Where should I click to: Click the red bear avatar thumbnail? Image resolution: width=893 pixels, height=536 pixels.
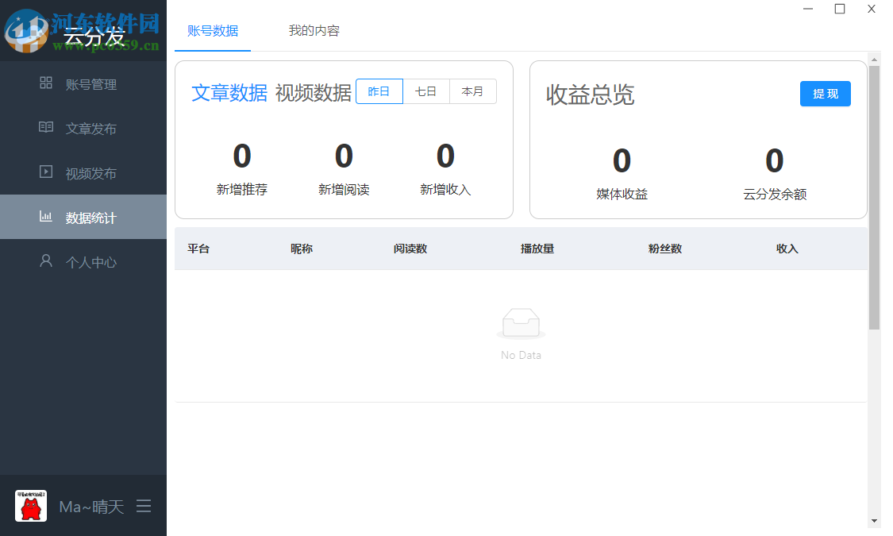coord(30,506)
